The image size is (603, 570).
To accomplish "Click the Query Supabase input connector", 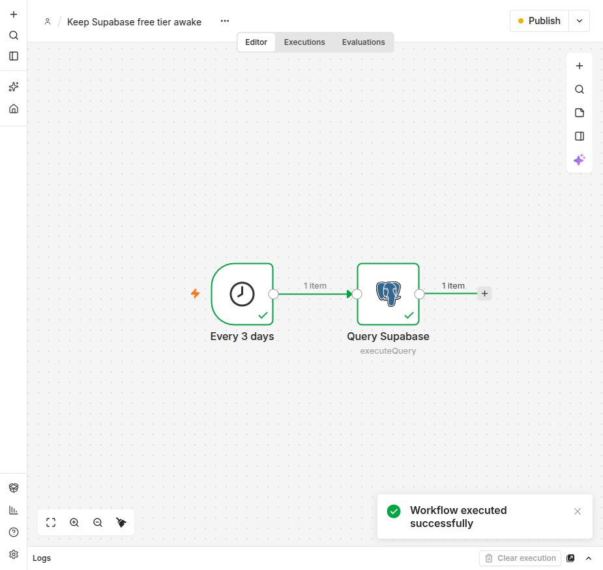I will click(x=357, y=294).
